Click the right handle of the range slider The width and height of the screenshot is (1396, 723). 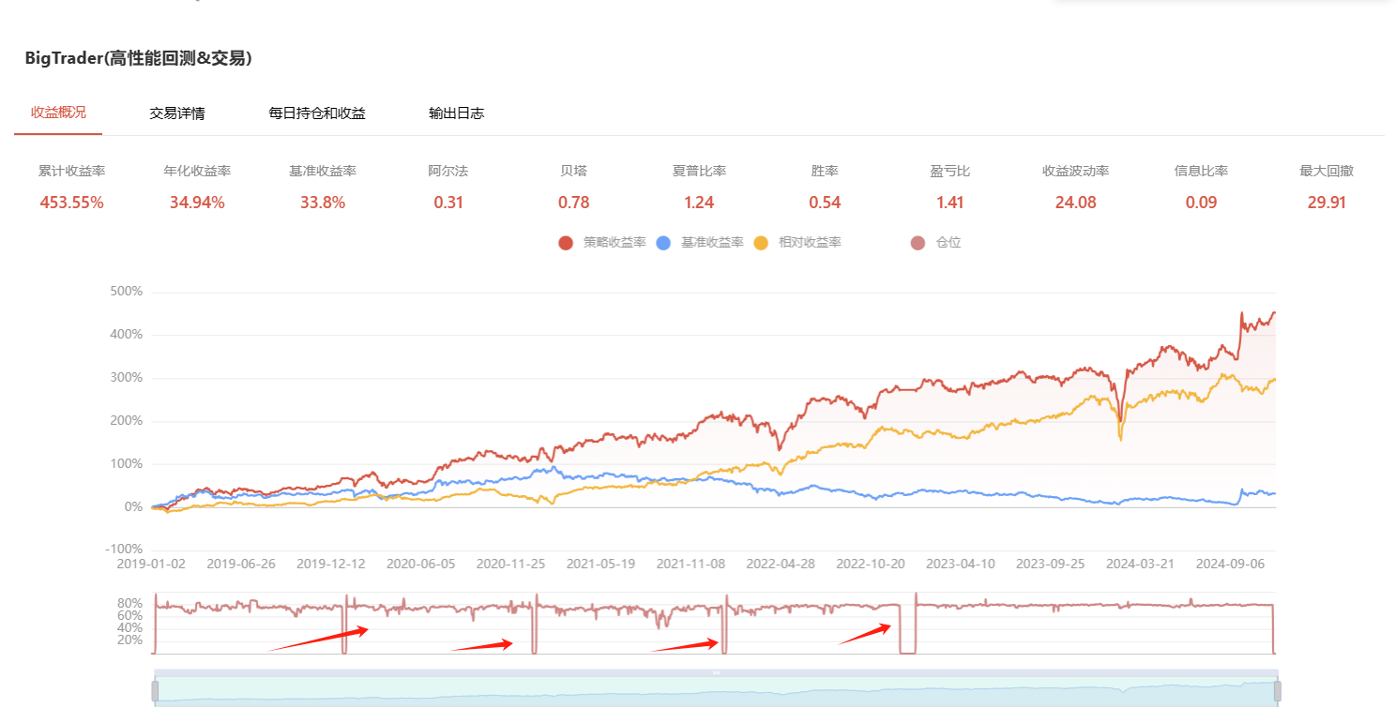point(1277,691)
